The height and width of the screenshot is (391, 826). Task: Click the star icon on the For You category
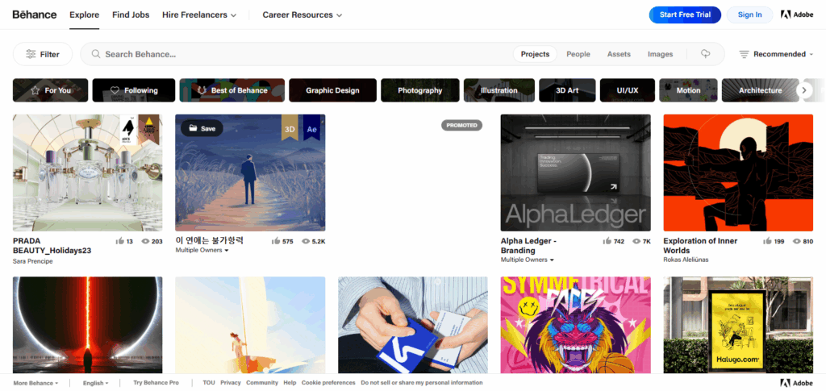click(35, 90)
